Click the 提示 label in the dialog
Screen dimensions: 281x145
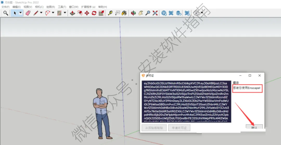[x=236, y=83]
